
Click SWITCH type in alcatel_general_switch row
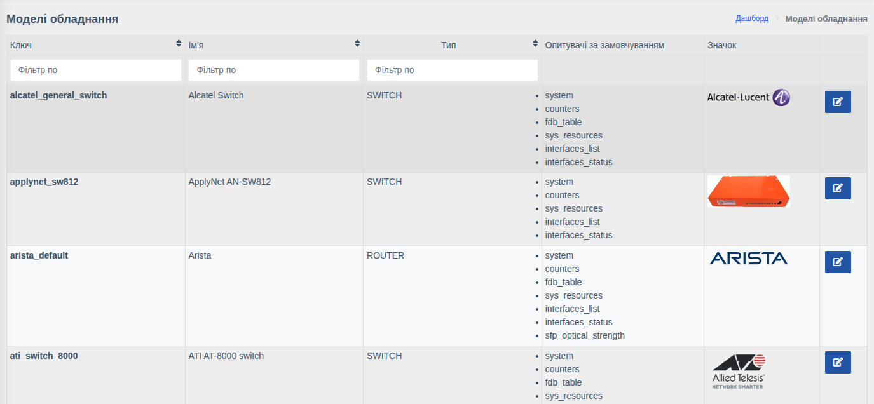(385, 95)
